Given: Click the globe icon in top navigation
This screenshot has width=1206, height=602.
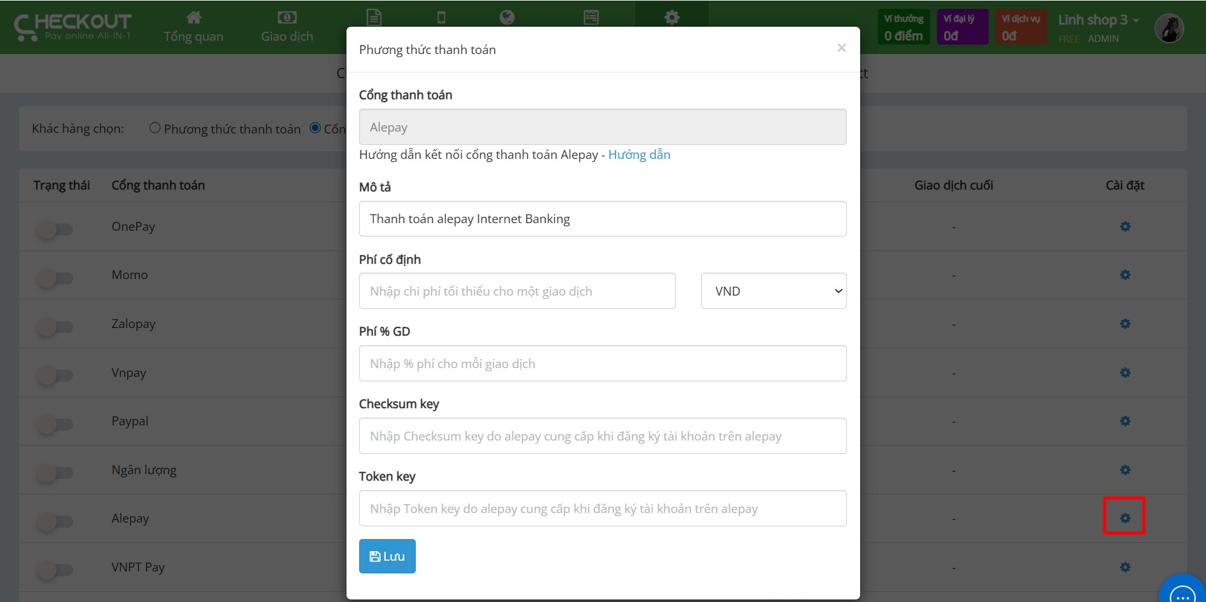Looking at the screenshot, I should pyautogui.click(x=507, y=17).
